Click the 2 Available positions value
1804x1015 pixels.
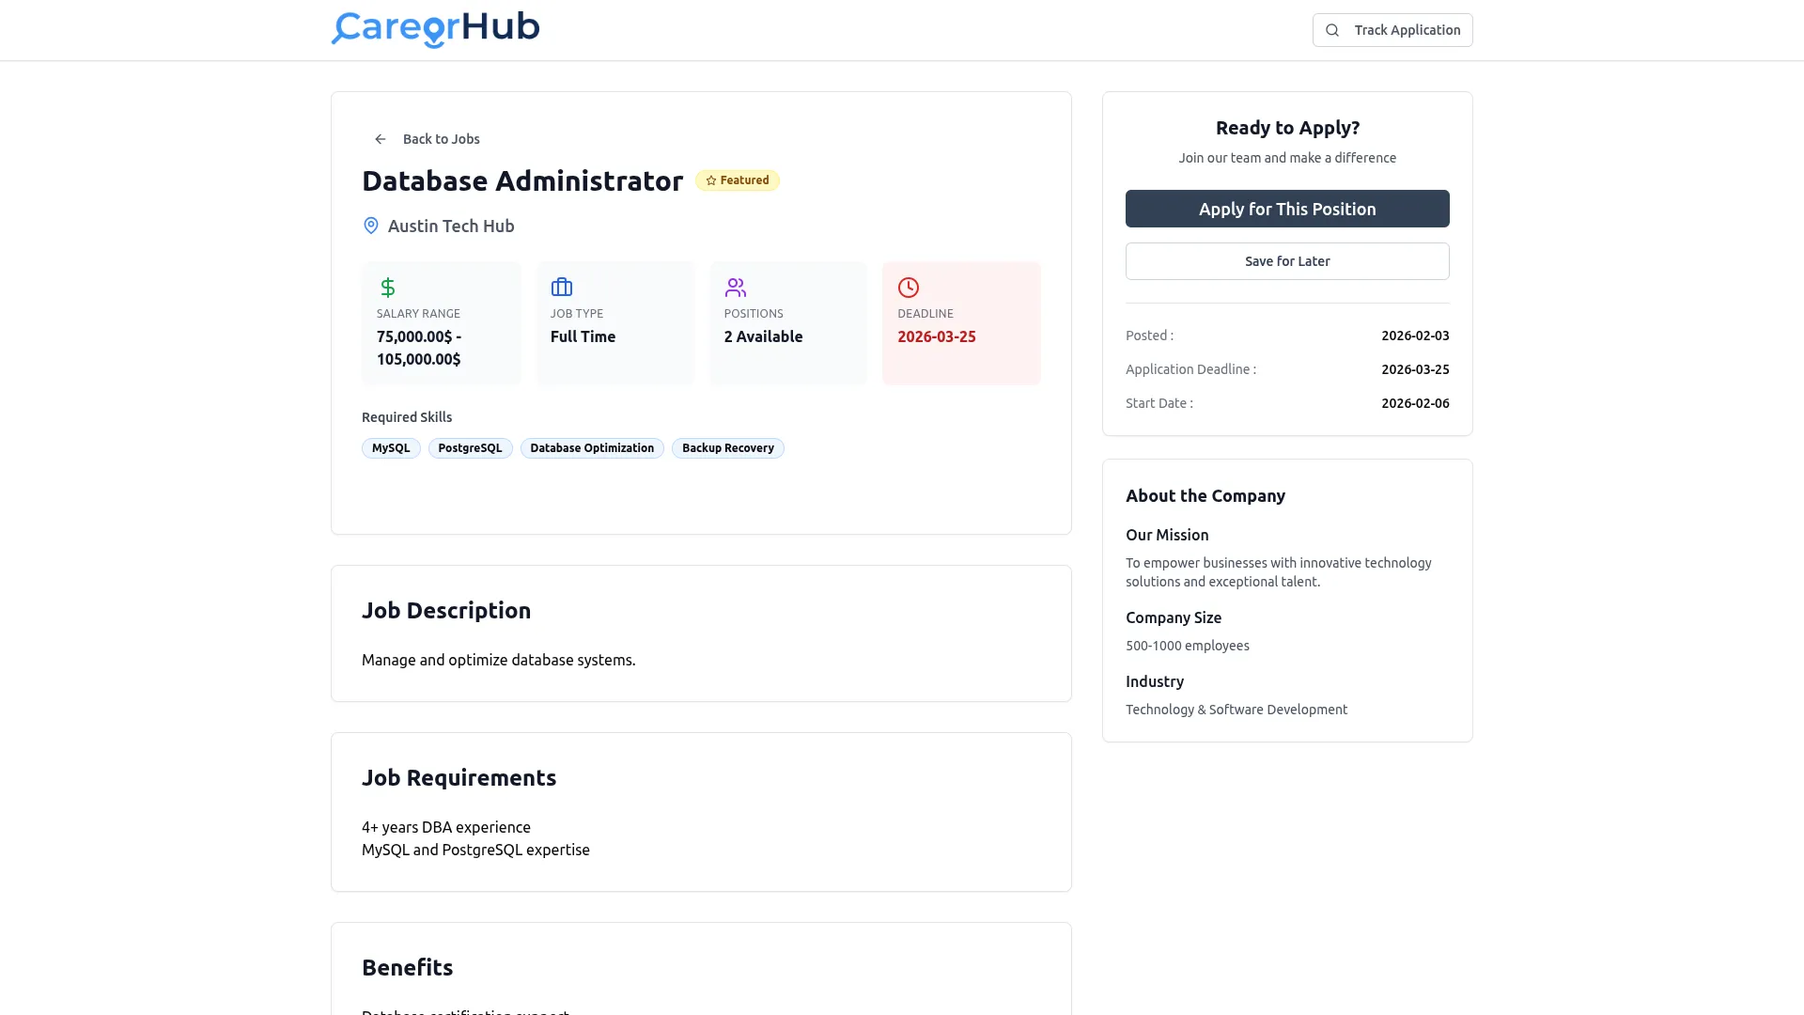[x=763, y=336]
